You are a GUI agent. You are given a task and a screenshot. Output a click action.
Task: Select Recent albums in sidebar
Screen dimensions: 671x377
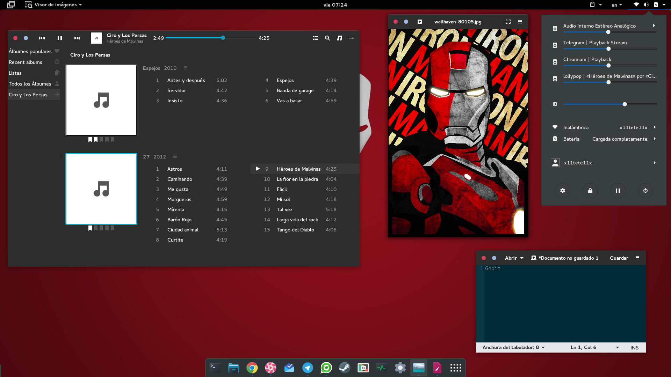26,62
